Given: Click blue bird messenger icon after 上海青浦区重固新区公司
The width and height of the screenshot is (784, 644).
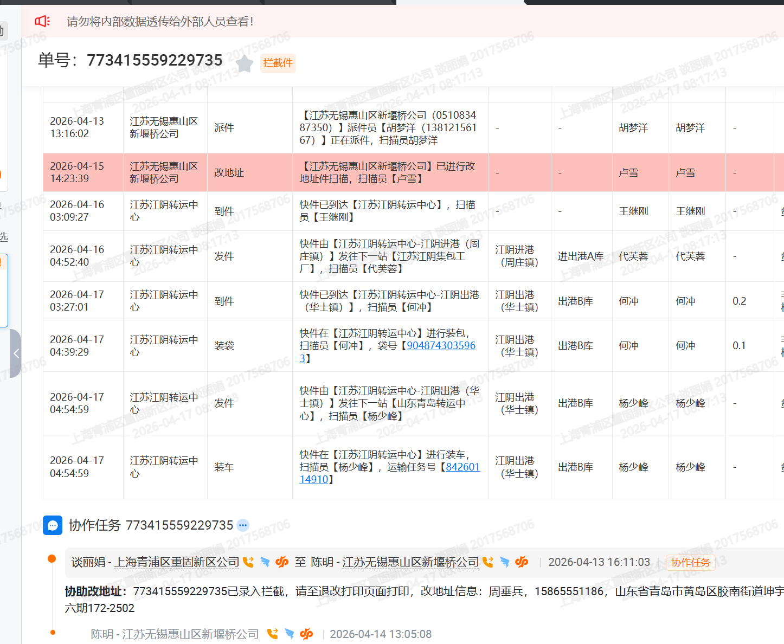Looking at the screenshot, I should (x=265, y=562).
